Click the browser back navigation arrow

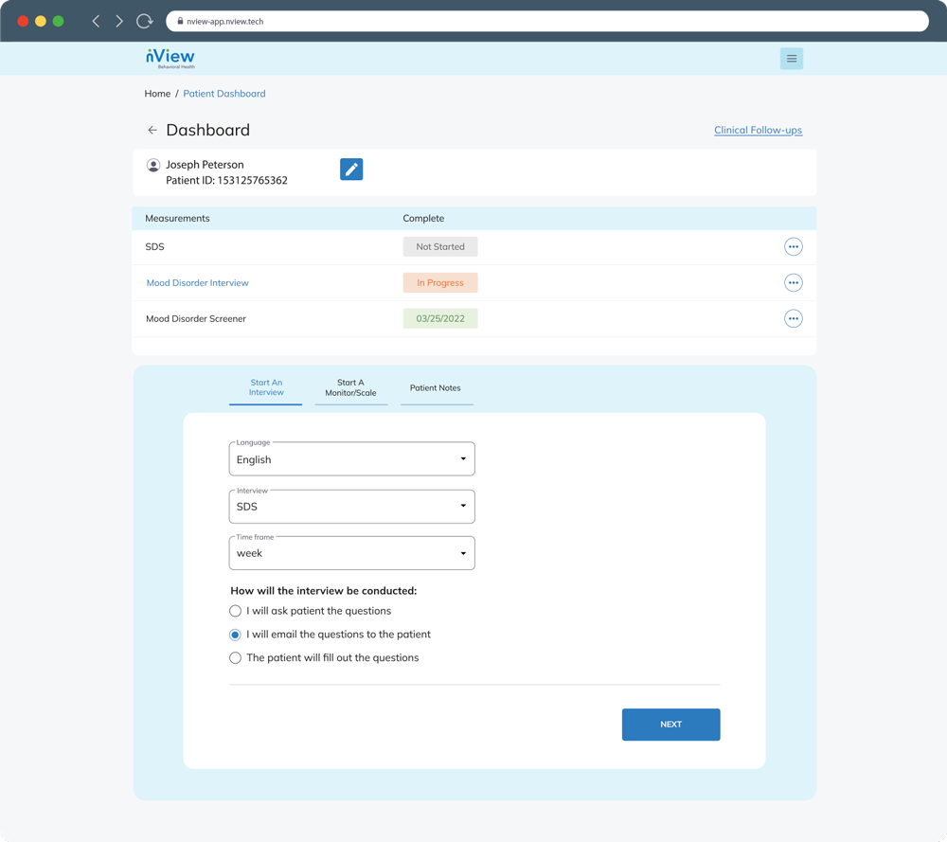96,21
